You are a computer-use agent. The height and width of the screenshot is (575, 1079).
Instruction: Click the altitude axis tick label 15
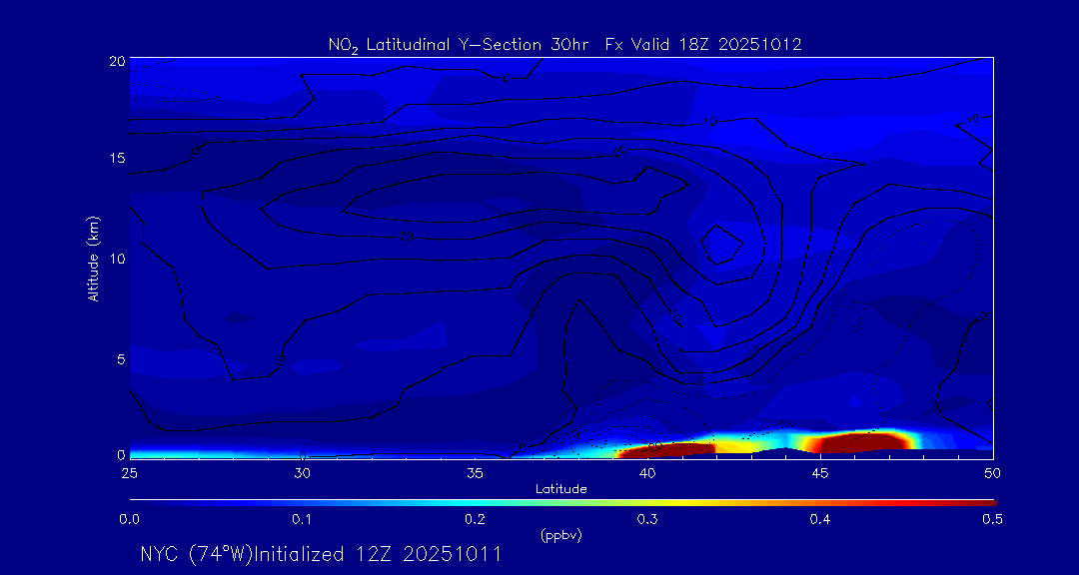(116, 158)
